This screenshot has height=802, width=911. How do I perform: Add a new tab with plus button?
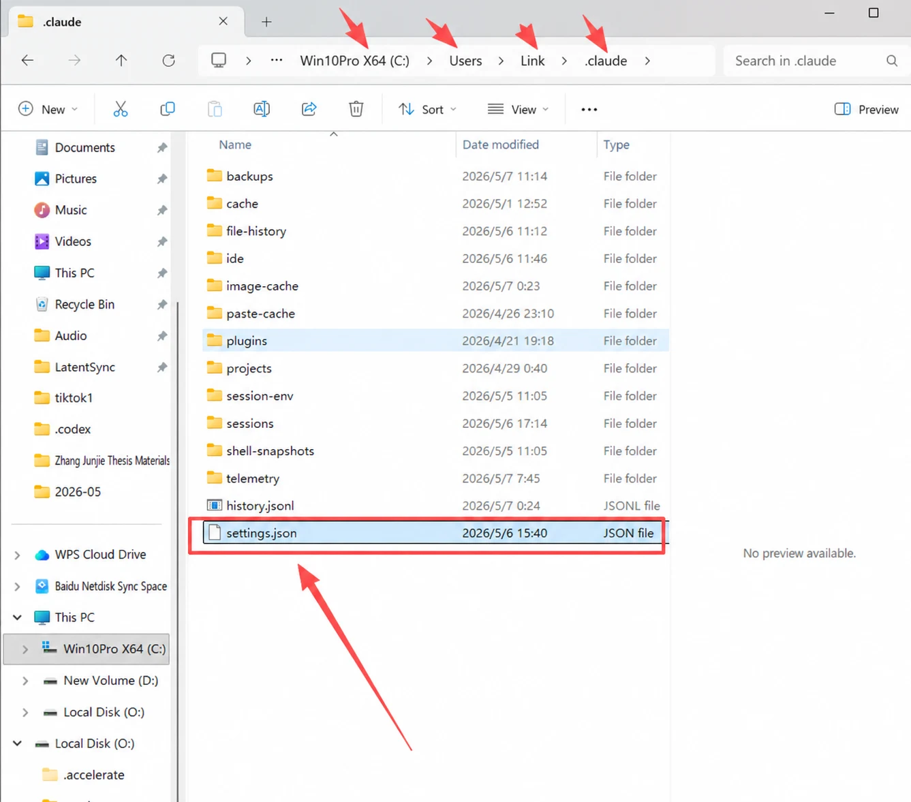266,22
